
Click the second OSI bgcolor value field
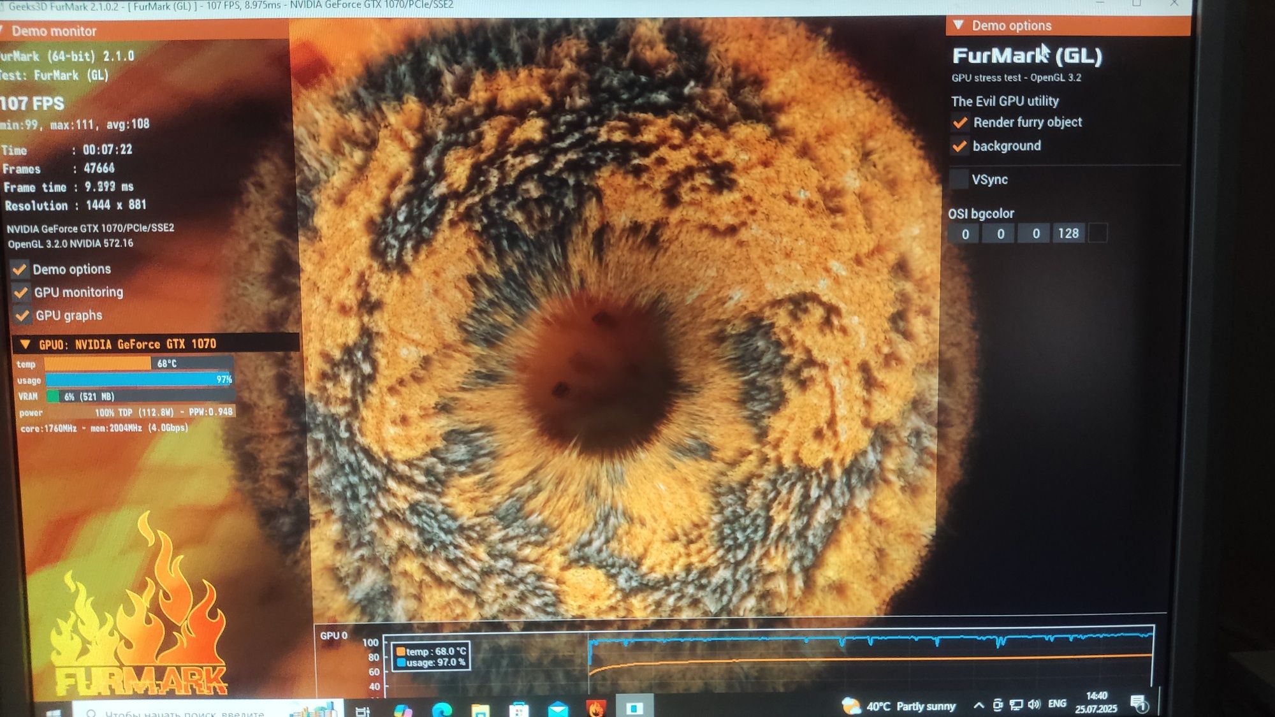(x=1000, y=234)
